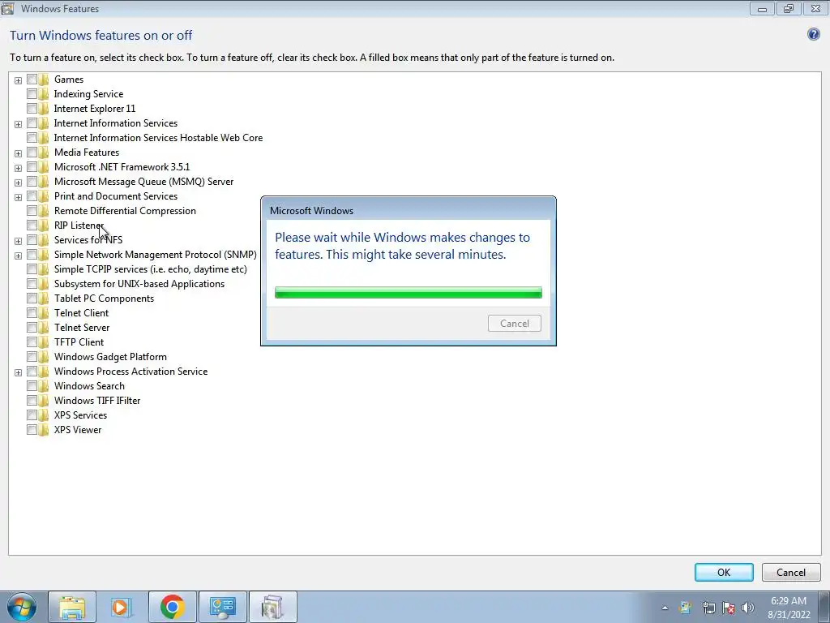Click the Show desktop strip
The image size is (830, 623).
click(x=824, y=607)
